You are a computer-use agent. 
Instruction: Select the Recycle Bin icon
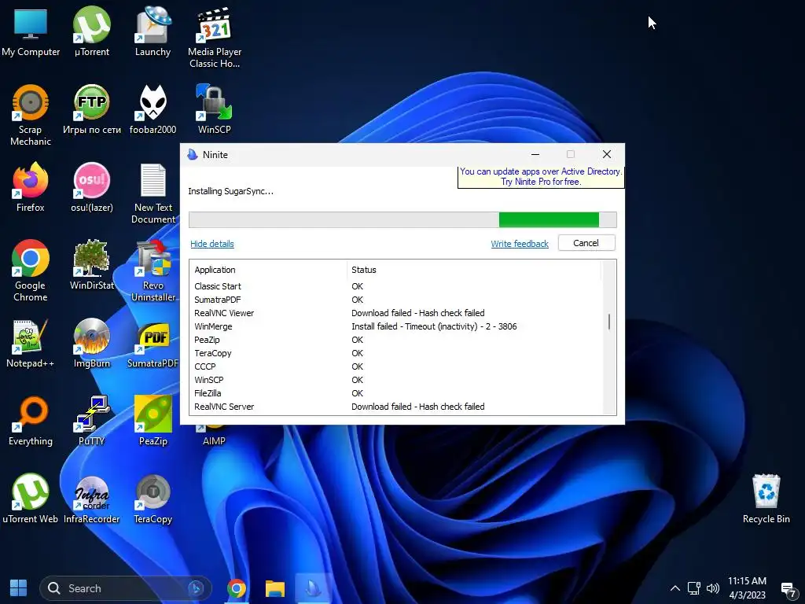click(x=766, y=499)
